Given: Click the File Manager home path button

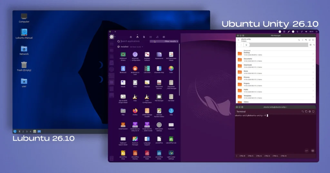Looking at the screenshot, I should (x=246, y=45).
